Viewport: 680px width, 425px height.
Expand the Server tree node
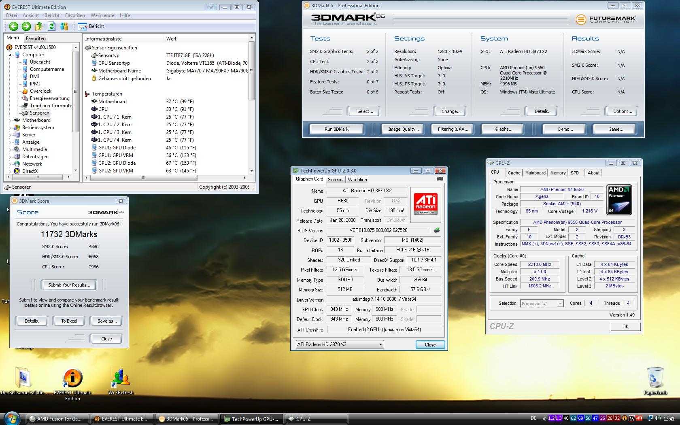[x=10, y=135]
